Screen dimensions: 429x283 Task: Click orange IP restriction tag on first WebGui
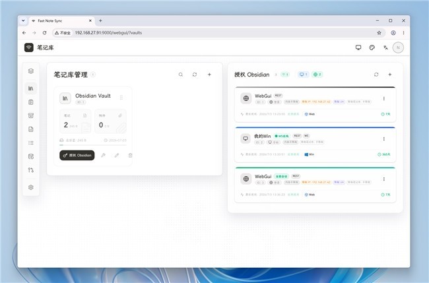316,102
